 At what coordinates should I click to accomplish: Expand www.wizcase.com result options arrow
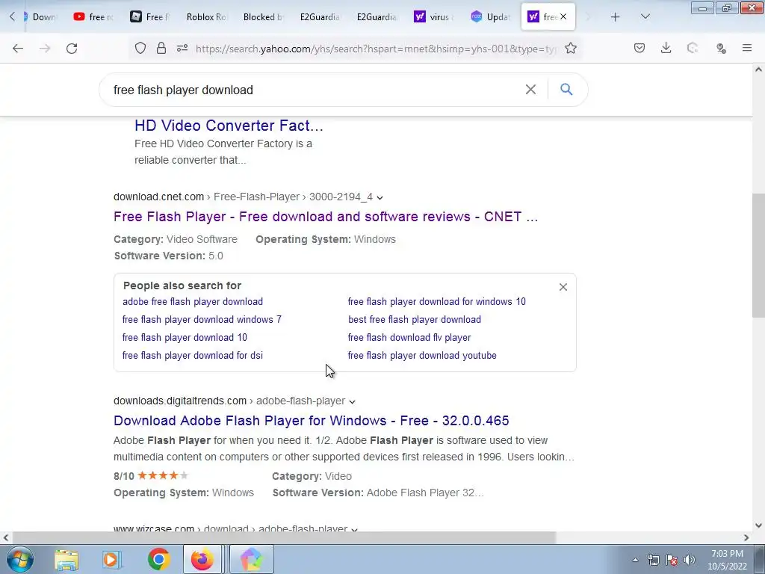354,530
